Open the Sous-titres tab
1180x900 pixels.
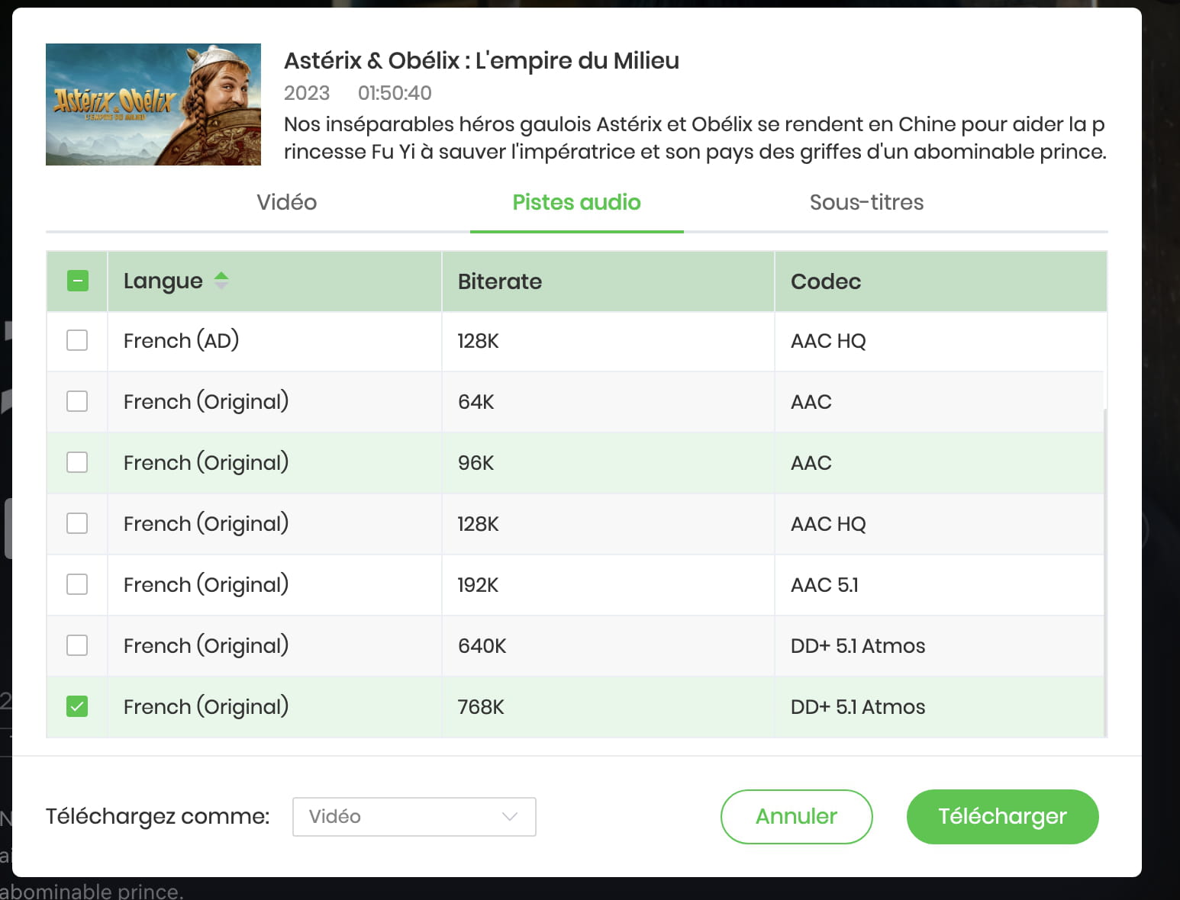click(866, 202)
